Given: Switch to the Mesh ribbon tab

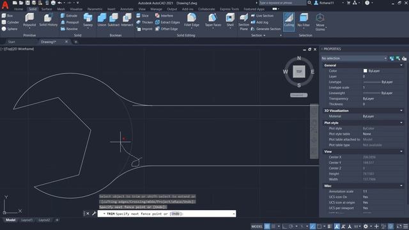Looking at the screenshot, I should click(x=61, y=9).
